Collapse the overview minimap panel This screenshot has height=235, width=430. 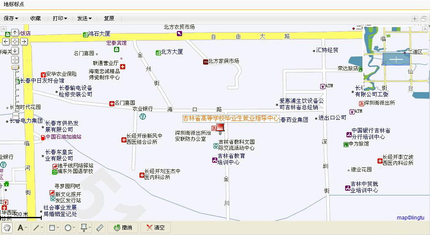pyautogui.click(x=425, y=29)
